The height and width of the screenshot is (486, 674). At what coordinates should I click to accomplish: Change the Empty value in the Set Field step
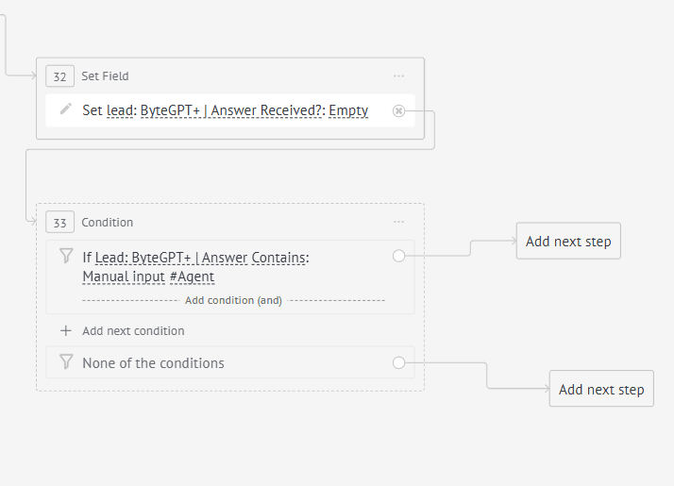point(348,110)
